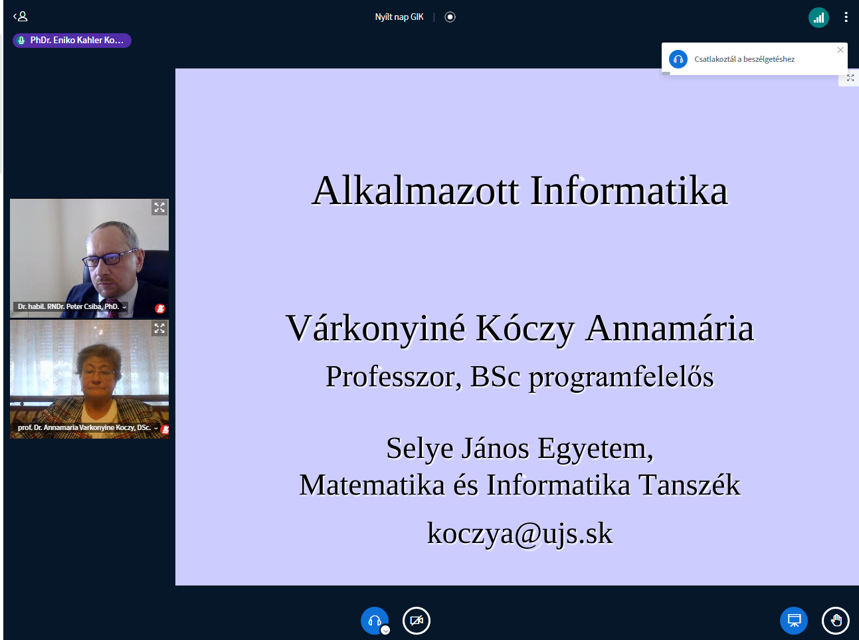Image resolution: width=859 pixels, height=640 pixels.
Task: Click the Alkalmazott Informatika slide title
Action: click(520, 191)
